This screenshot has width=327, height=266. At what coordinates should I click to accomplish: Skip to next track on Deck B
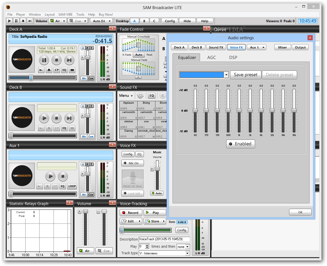coord(69,118)
